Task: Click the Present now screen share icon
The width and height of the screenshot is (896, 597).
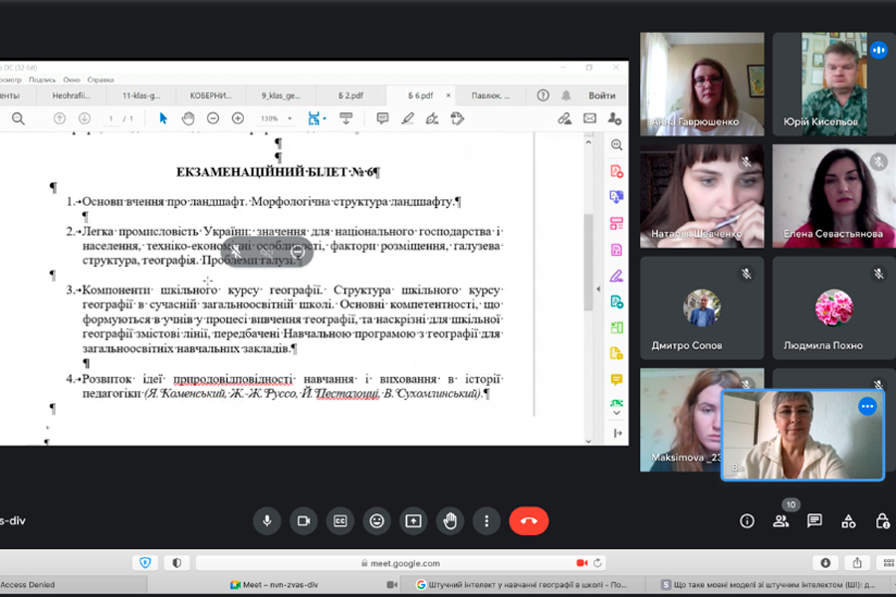Action: (x=413, y=520)
